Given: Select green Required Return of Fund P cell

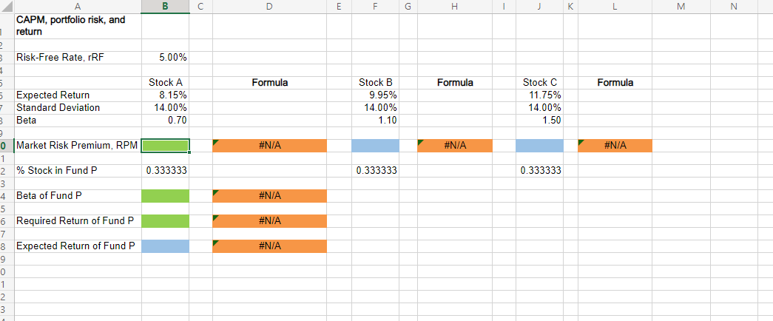Looking at the screenshot, I should tap(165, 221).
